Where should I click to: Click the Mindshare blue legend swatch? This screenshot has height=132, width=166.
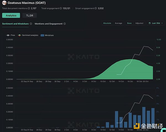pyautogui.click(x=42, y=35)
